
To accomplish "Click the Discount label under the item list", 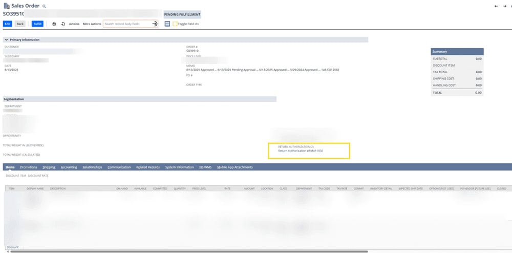I will [x=12, y=247].
